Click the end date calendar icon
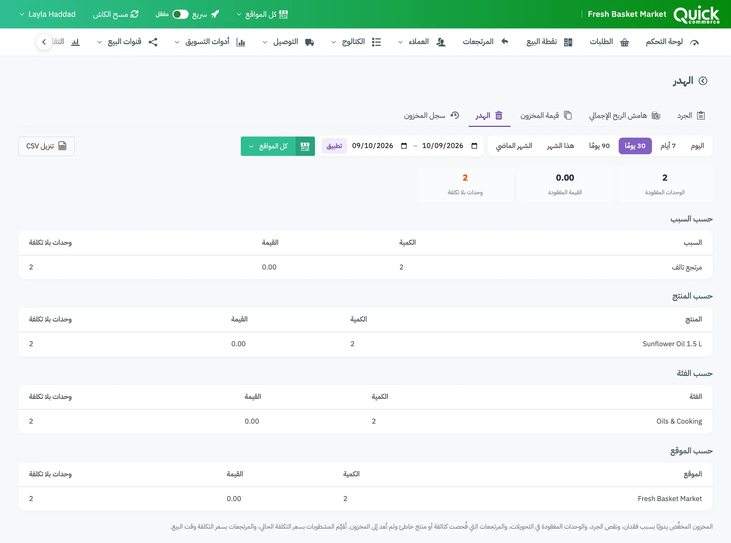The image size is (731, 543). coord(474,146)
